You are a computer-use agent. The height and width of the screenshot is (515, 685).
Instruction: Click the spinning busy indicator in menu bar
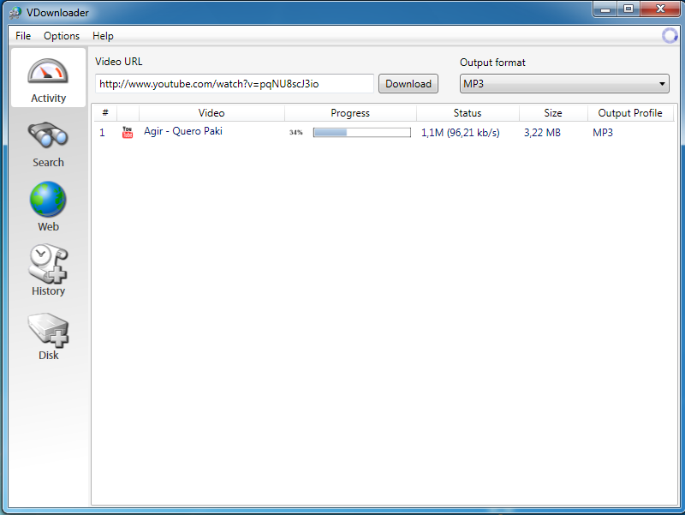point(670,35)
